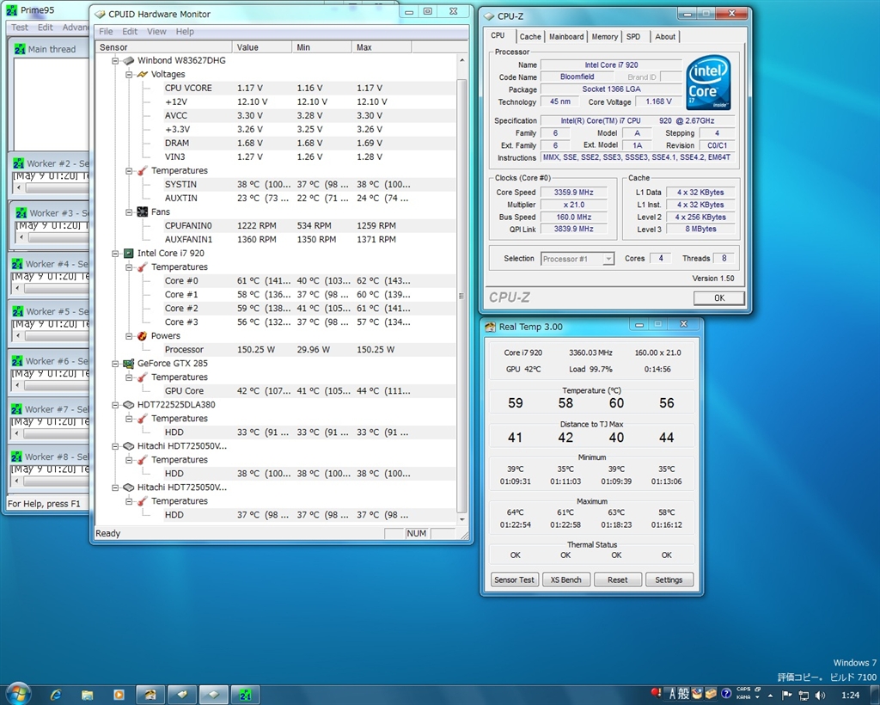Open the View menu in Hardware Monitor
This screenshot has height=705, width=880.
tap(156, 32)
